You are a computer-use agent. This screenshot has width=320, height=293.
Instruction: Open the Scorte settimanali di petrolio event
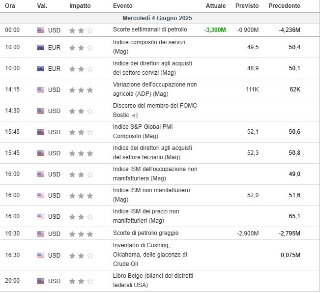pos(150,29)
